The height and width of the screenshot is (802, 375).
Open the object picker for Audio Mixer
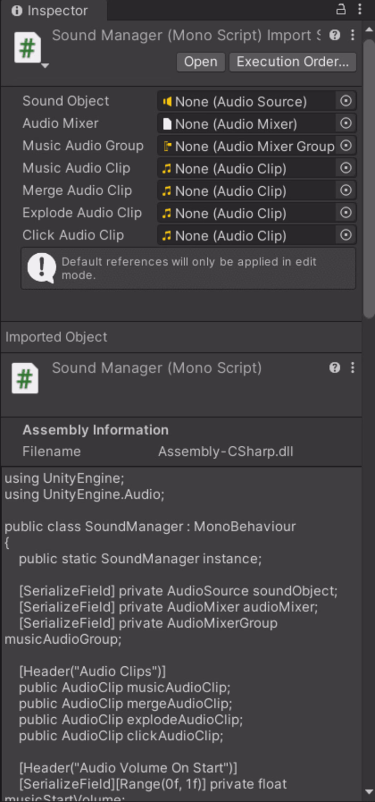347,123
